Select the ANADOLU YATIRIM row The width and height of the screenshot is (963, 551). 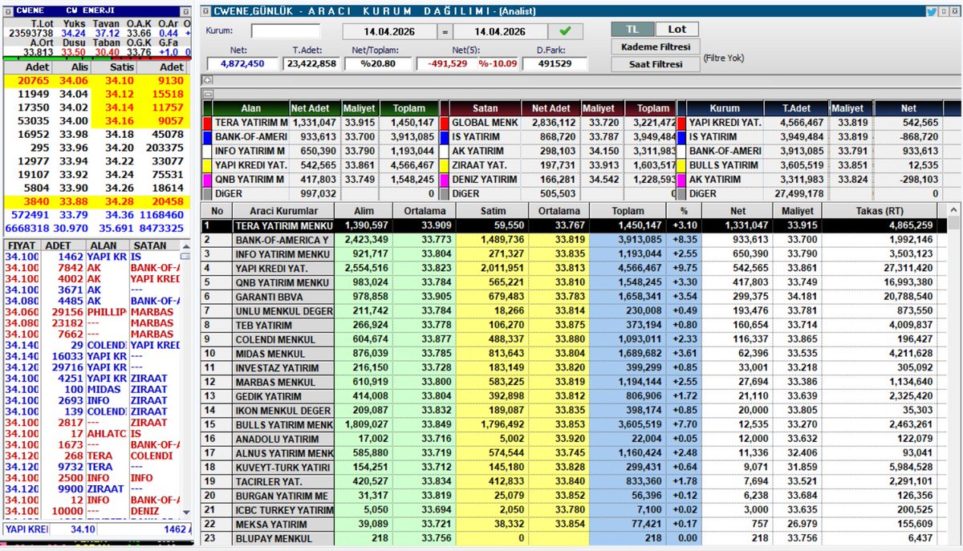pos(573,439)
